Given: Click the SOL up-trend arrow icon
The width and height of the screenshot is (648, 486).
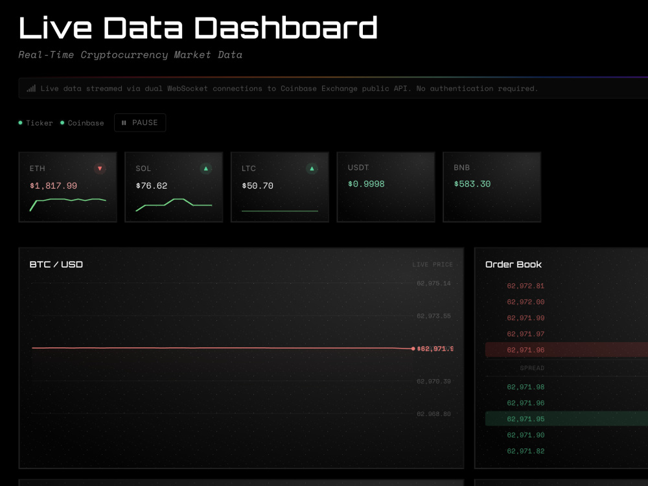Looking at the screenshot, I should coord(206,168).
